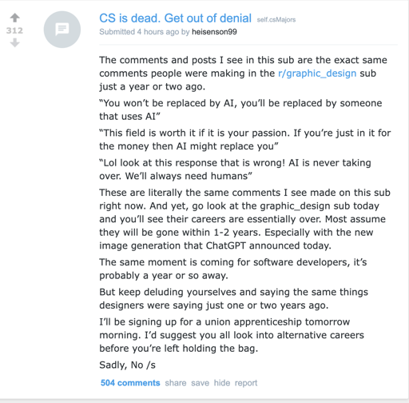Downvote the post with the down arrow

point(15,42)
